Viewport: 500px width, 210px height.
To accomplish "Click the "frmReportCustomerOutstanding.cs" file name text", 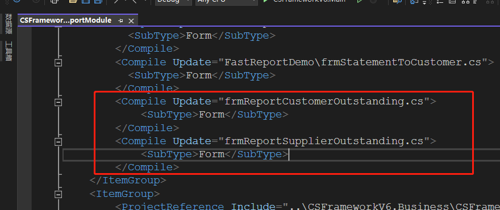I will (x=324, y=102).
